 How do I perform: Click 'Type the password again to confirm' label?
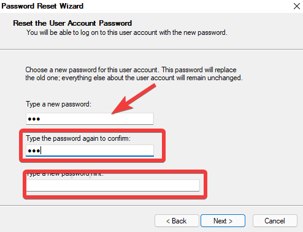tap(78, 138)
